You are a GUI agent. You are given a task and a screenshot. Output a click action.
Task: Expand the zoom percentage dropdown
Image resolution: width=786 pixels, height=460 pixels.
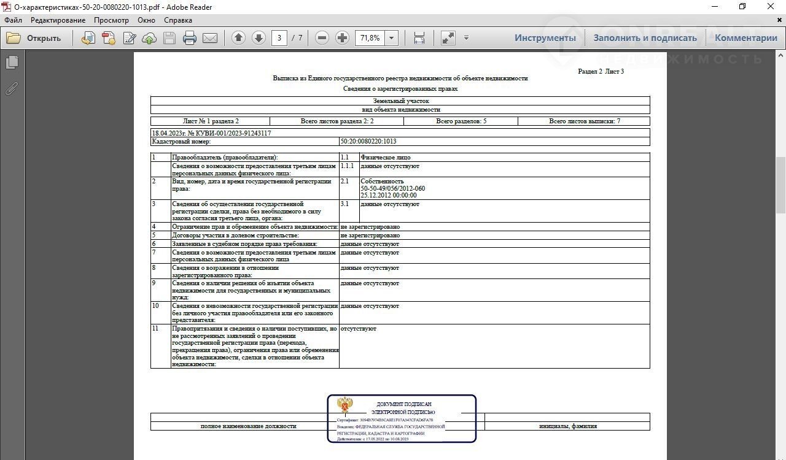391,38
